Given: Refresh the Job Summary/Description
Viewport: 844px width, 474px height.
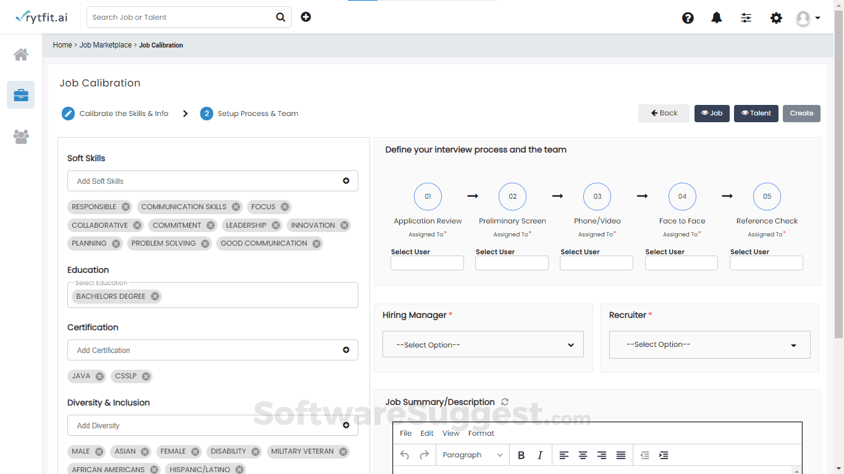Looking at the screenshot, I should coord(505,402).
